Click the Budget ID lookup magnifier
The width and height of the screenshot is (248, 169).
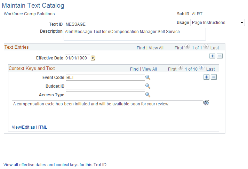click(147, 86)
